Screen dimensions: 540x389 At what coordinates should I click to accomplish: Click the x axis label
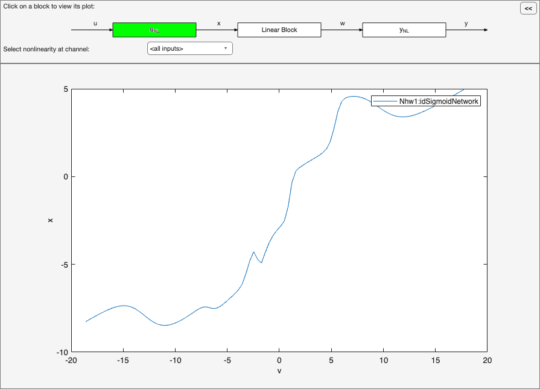(50, 220)
